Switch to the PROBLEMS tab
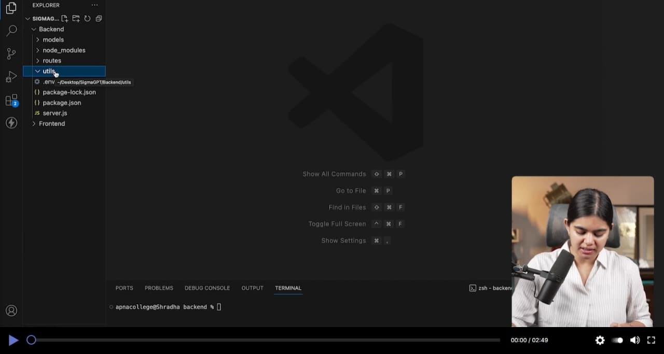Screen dimensions: 664x354 (159, 288)
